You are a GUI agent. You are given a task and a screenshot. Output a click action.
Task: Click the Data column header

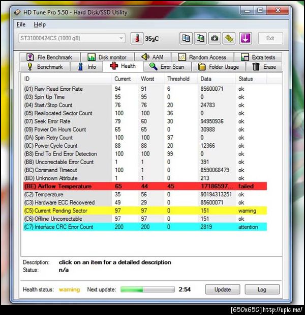coord(217,79)
